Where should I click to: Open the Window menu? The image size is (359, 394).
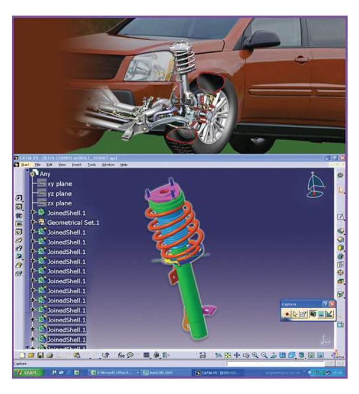click(108, 165)
